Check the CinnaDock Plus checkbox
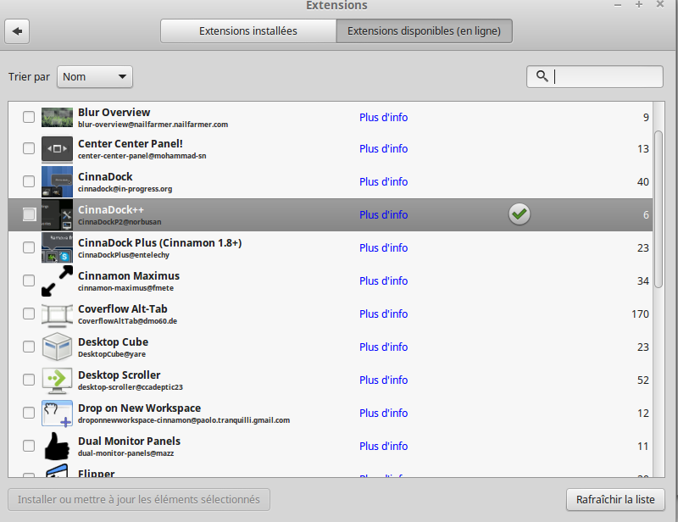 (x=29, y=247)
